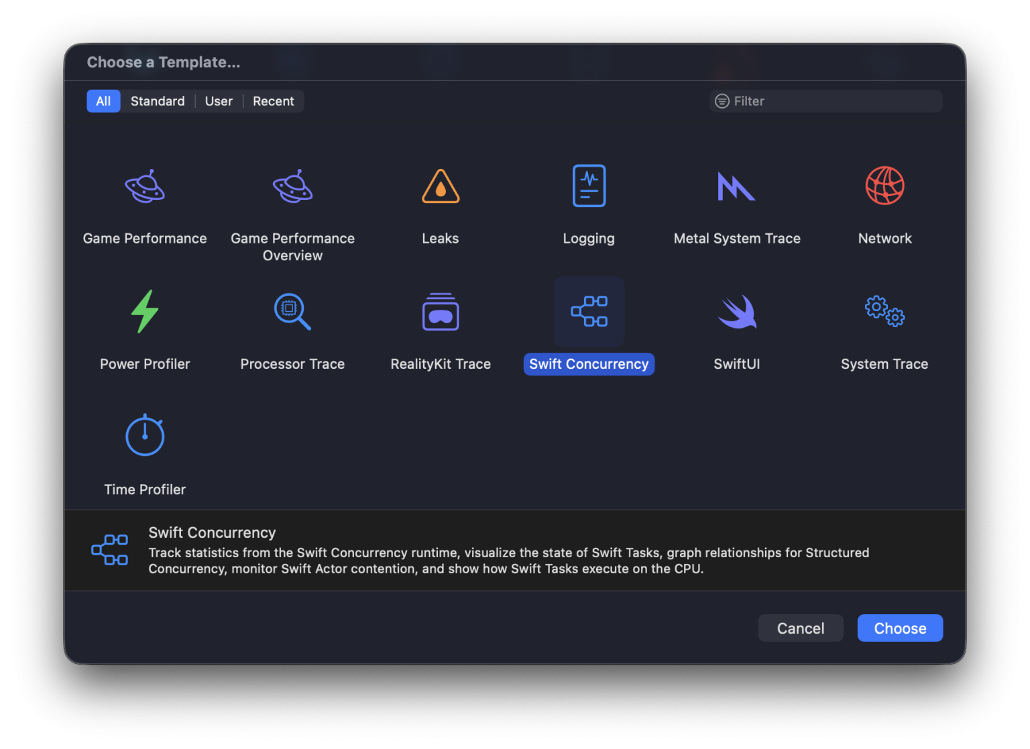Click the Network template label
The image size is (1030, 749).
tap(884, 239)
